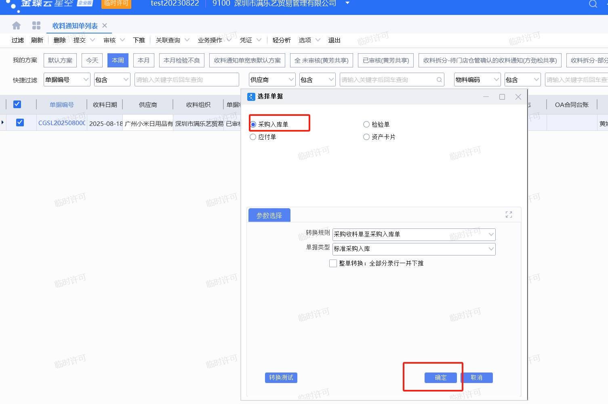Go to the home page icon

coord(17,26)
